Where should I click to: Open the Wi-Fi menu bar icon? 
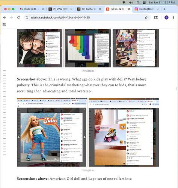124,3
